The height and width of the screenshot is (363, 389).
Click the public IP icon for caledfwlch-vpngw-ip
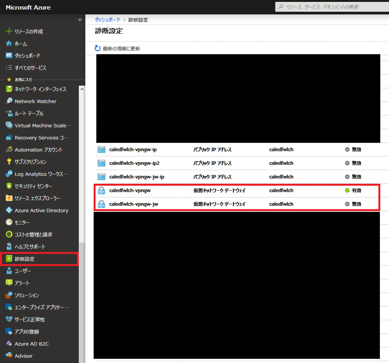(101, 150)
